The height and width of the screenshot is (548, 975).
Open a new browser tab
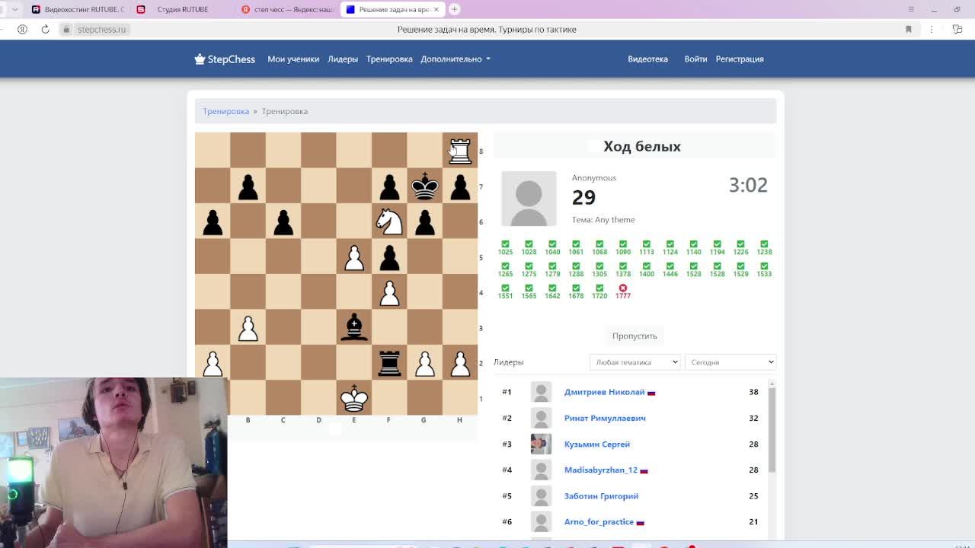(x=454, y=9)
